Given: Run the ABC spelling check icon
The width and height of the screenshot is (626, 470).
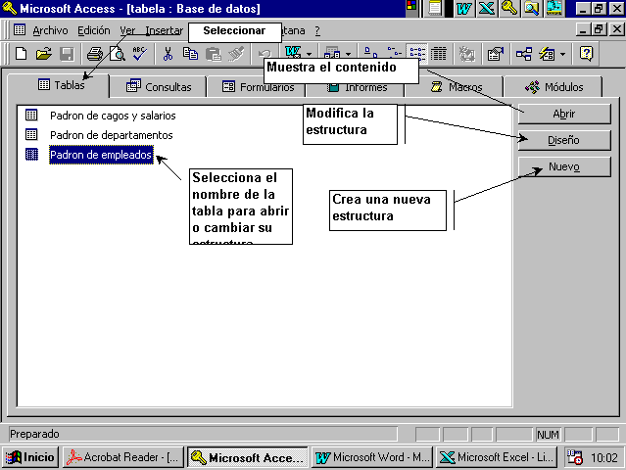Looking at the screenshot, I should [139, 54].
